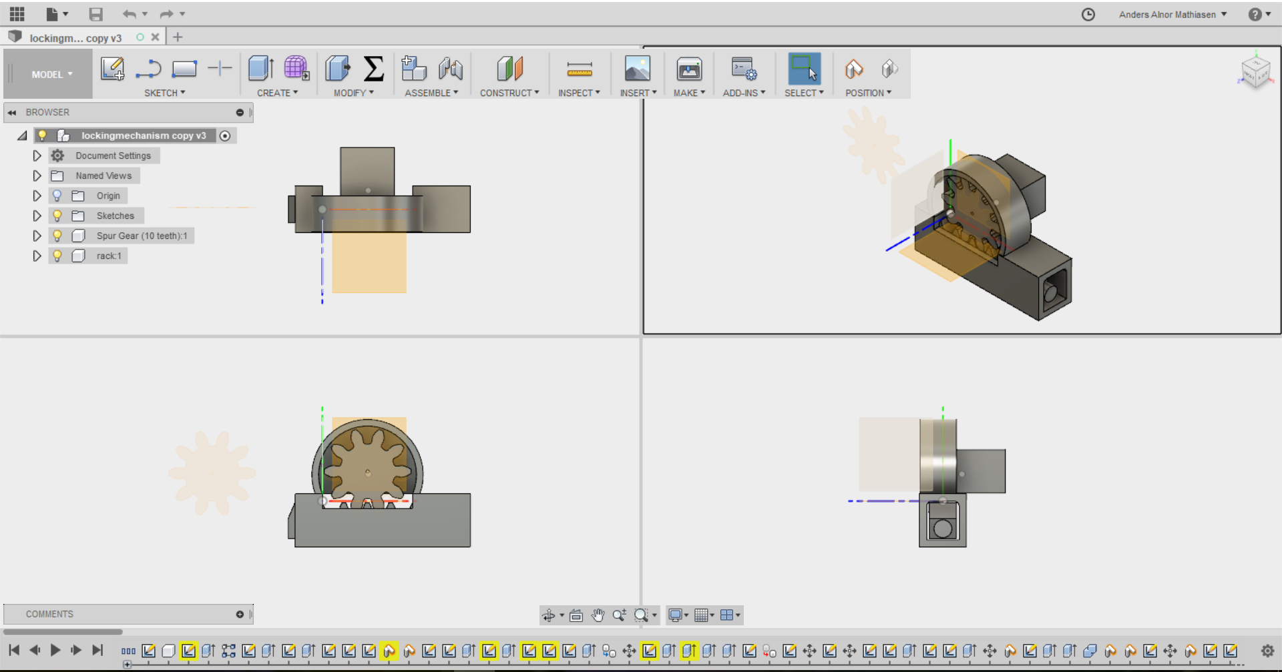Choose the Extrude tool
1282x672 pixels.
[x=261, y=68]
